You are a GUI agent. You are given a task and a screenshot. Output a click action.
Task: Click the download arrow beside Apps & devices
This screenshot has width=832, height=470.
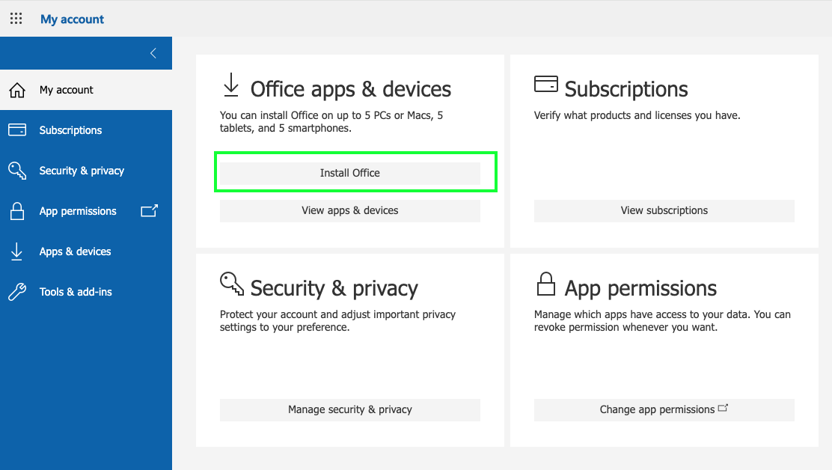click(x=16, y=251)
